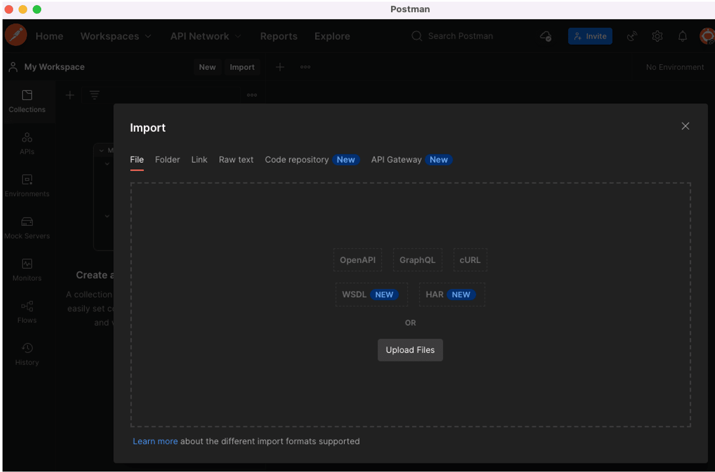Screen dimensions: 715x472
Task: Click the Upload Files button
Action: coord(410,350)
